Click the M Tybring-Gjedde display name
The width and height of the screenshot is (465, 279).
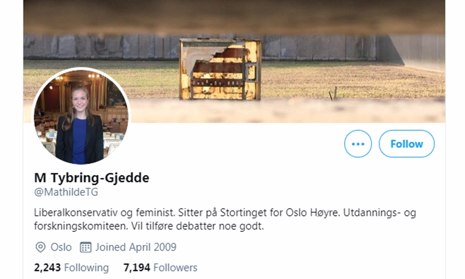pyautogui.click(x=92, y=178)
